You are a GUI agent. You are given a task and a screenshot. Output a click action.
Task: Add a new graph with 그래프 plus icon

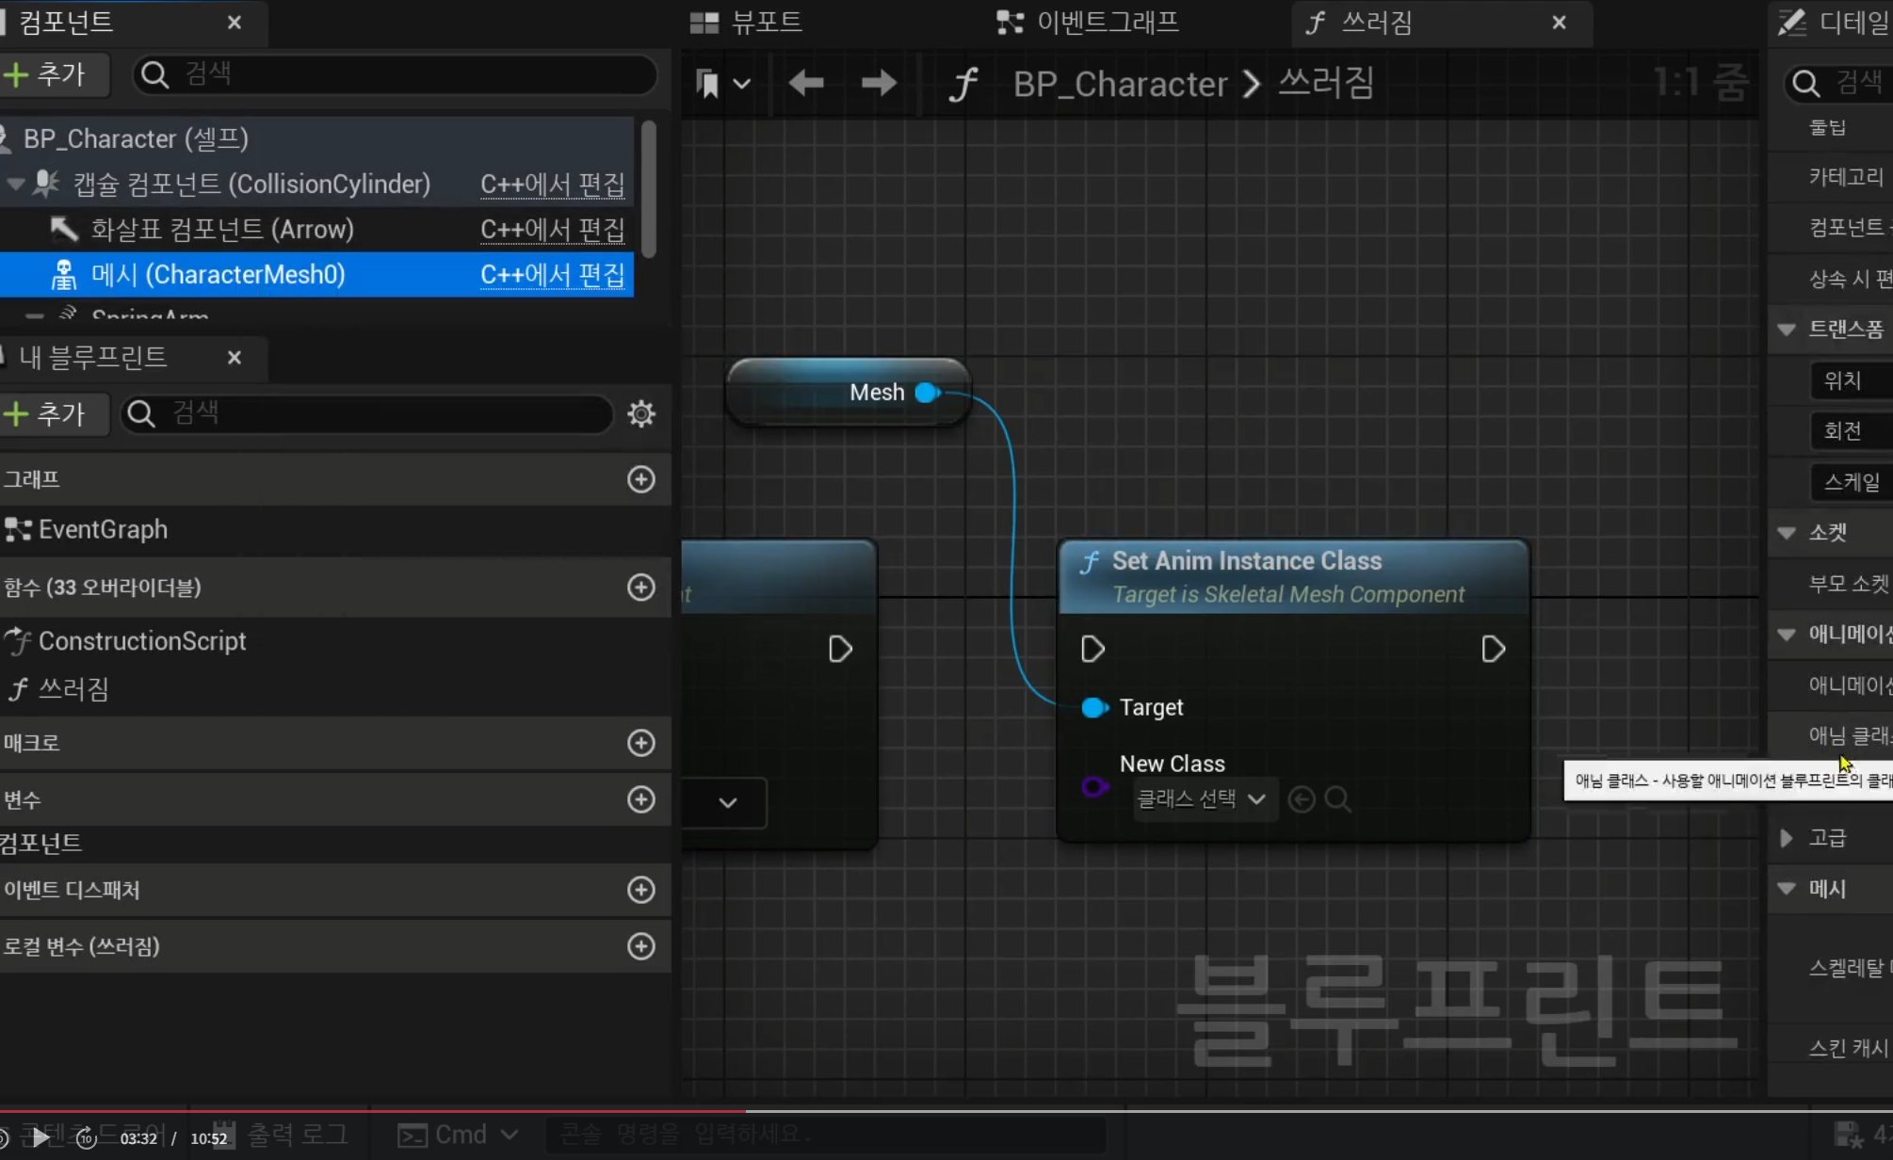click(x=641, y=479)
